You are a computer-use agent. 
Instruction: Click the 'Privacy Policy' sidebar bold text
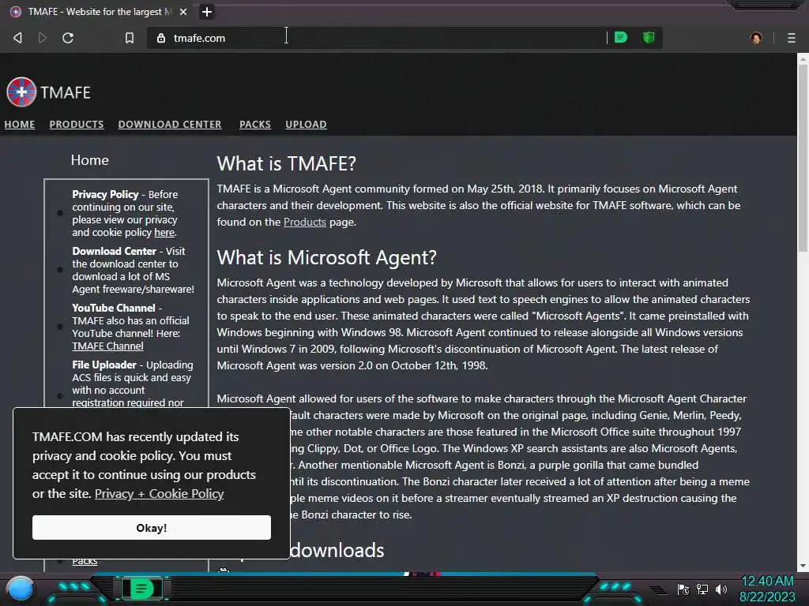[x=105, y=194]
